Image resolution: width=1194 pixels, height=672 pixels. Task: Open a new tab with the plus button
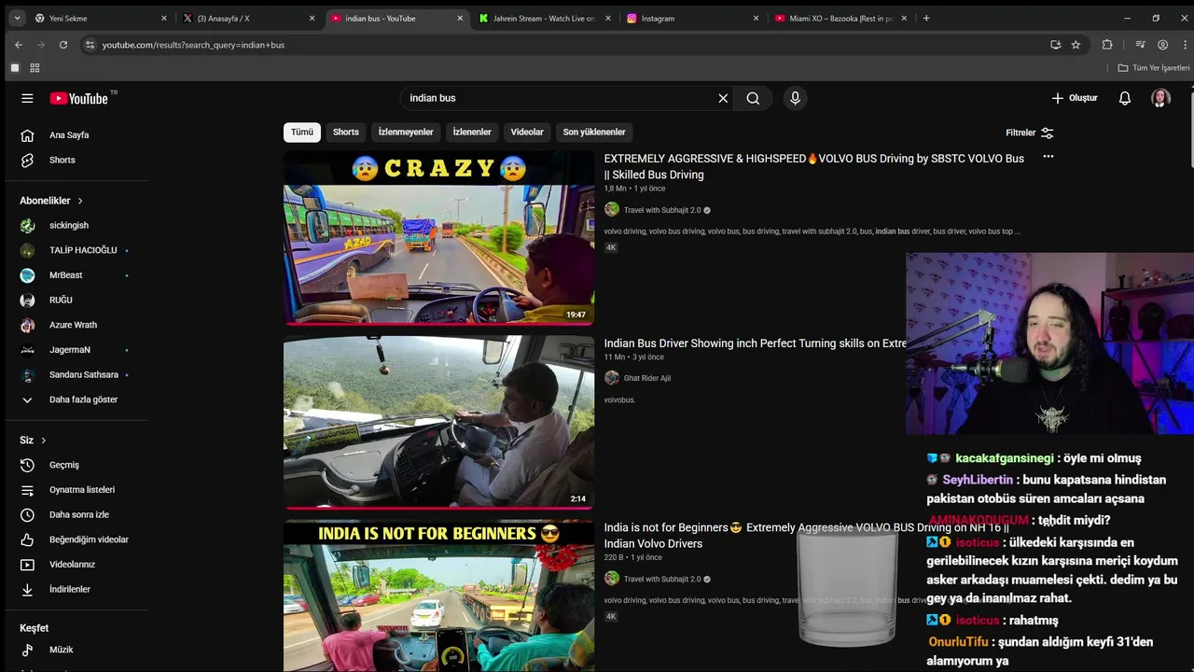[926, 18]
